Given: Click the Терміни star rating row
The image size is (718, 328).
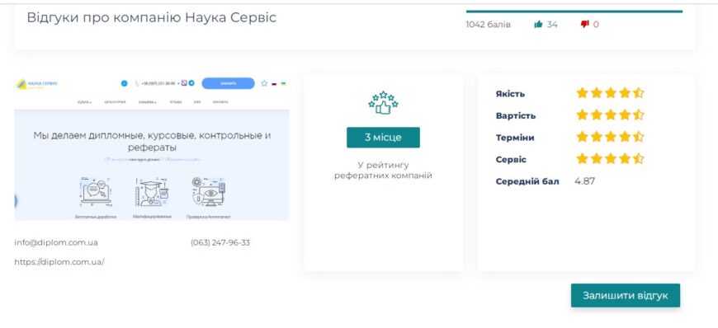Looking at the screenshot, I should (610, 137).
